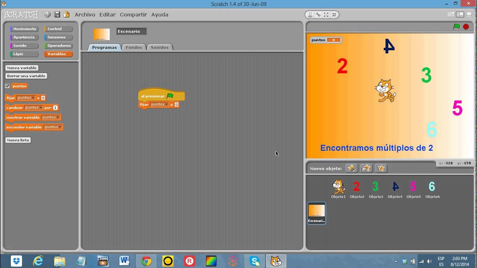Screen dimensions: 477x268
Task: Start scripts with the green flag
Action: (457, 26)
